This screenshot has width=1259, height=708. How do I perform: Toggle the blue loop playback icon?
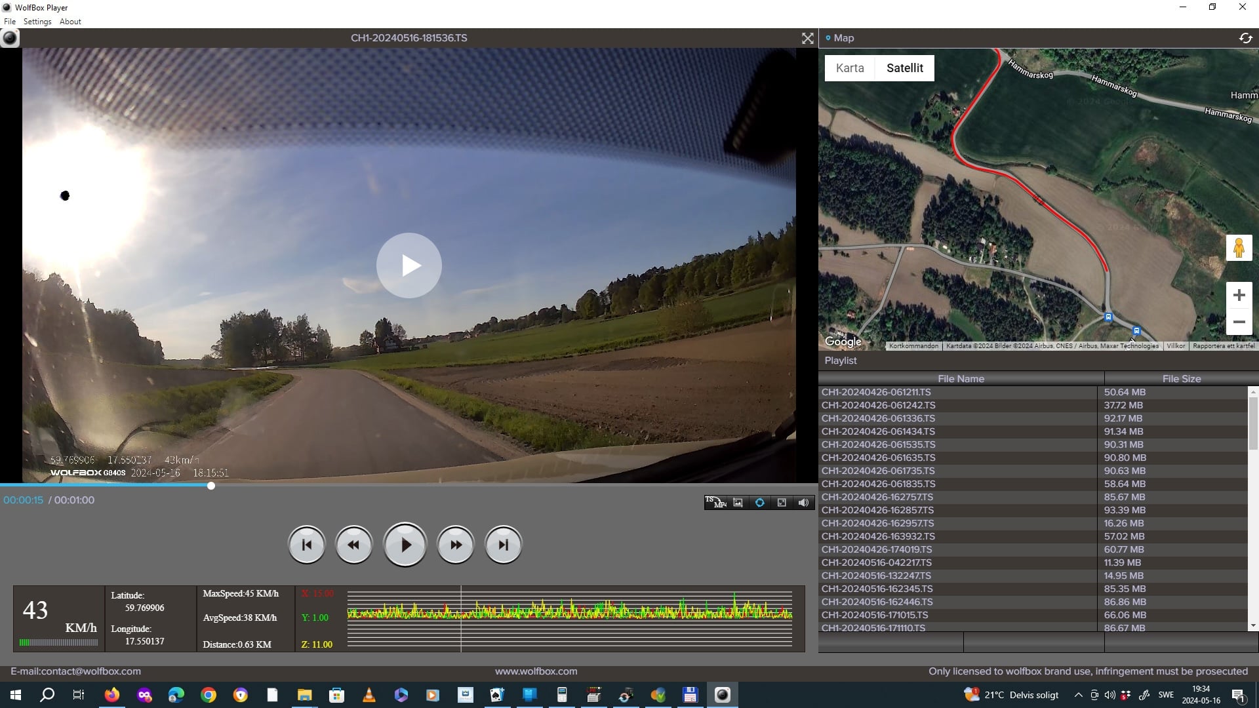759,503
